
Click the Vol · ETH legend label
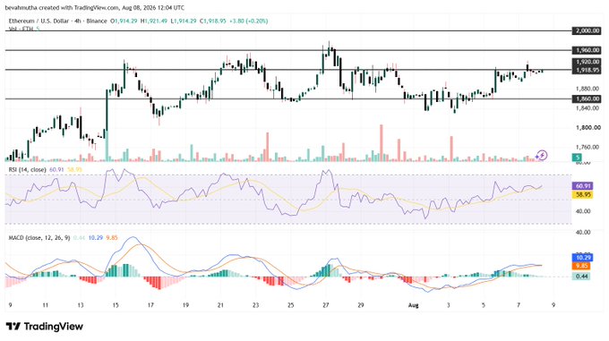pos(21,29)
